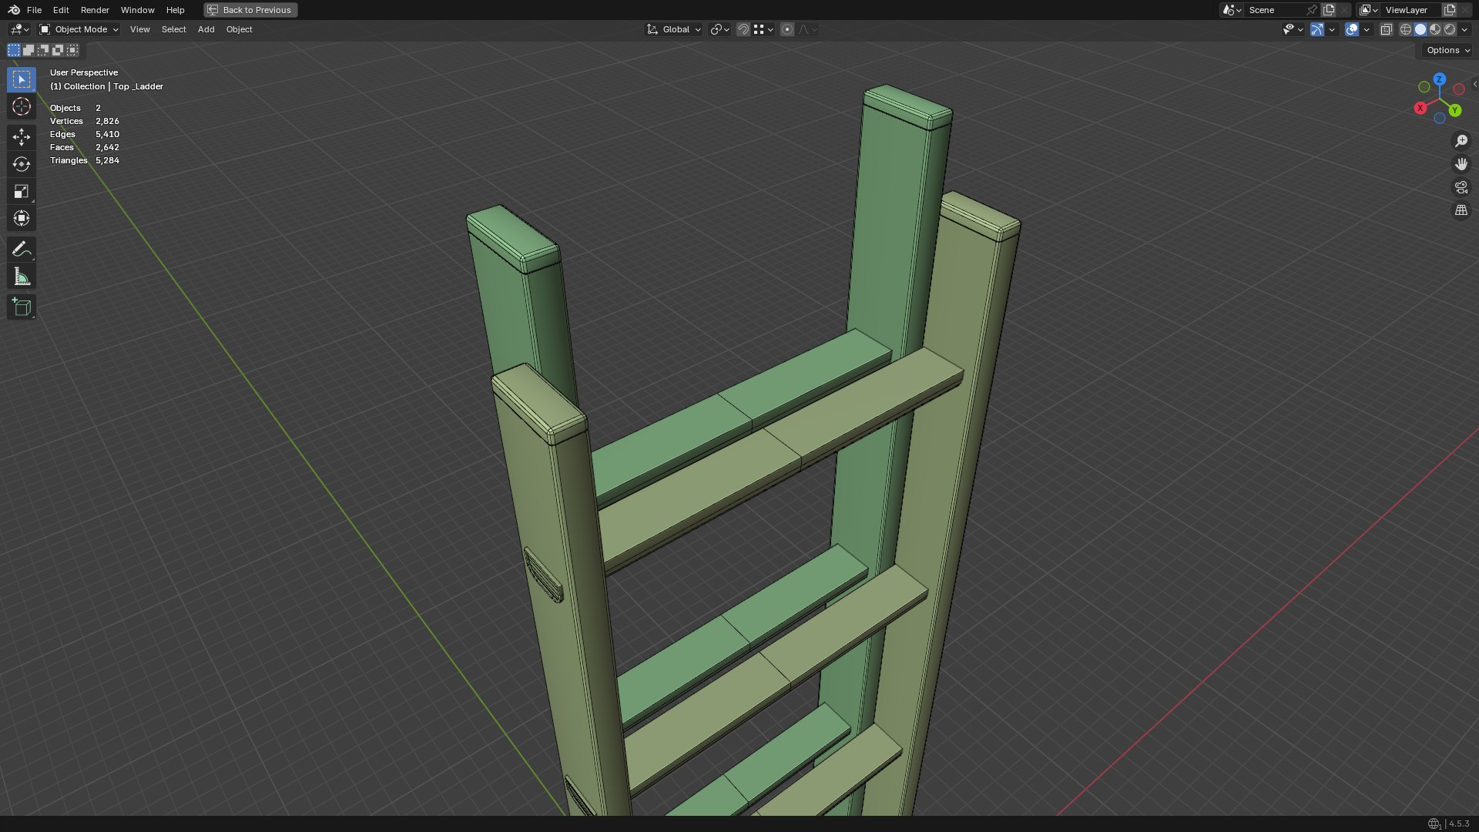This screenshot has height=832, width=1479.
Task: Click the Y axis on navigation gizmo
Action: (1455, 110)
